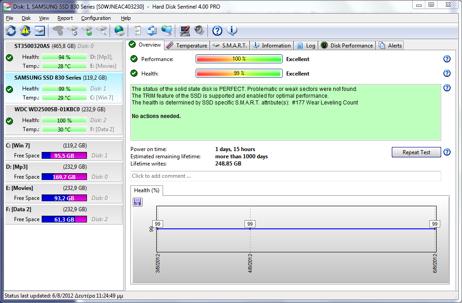The image size is (462, 303).
Task: Click the comment field 'Click to add comment ...'
Action: coord(286,176)
